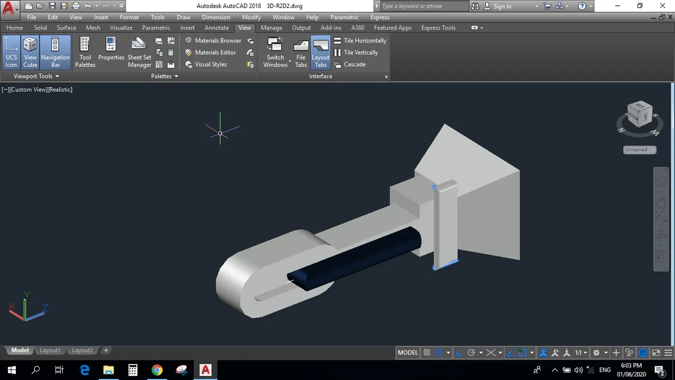Open the Dimension menu
The height and width of the screenshot is (380, 675).
[x=216, y=17]
